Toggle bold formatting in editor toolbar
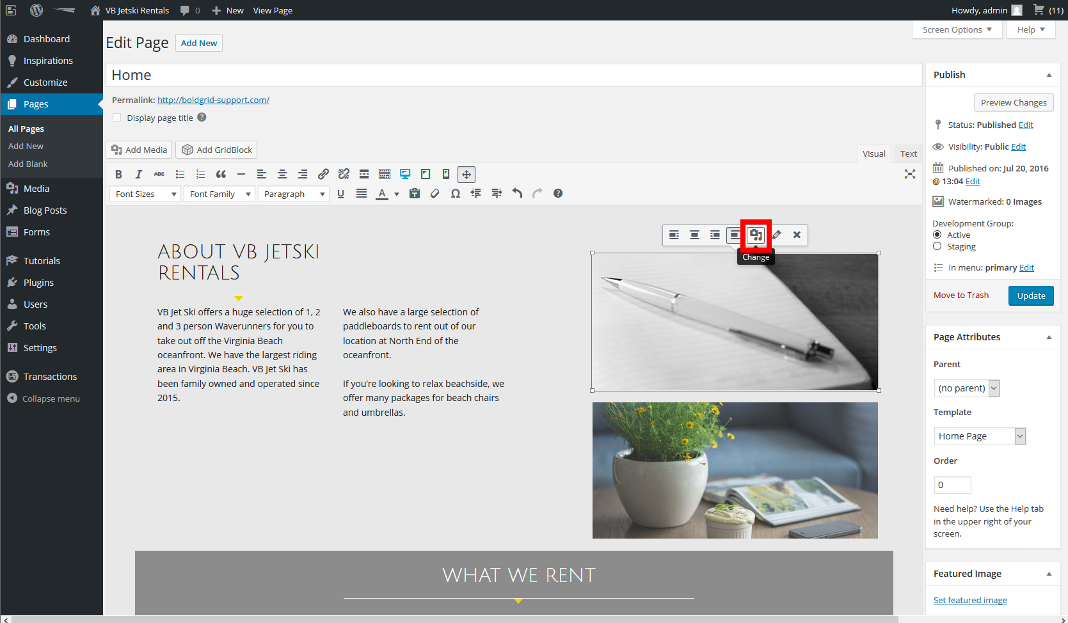Viewport: 1068px width, 623px height. click(118, 174)
